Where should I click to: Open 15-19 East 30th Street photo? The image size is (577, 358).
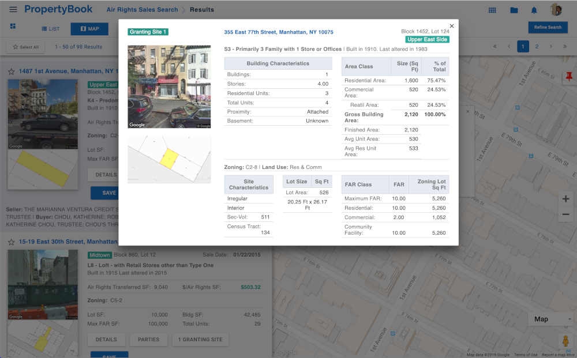coord(43,284)
